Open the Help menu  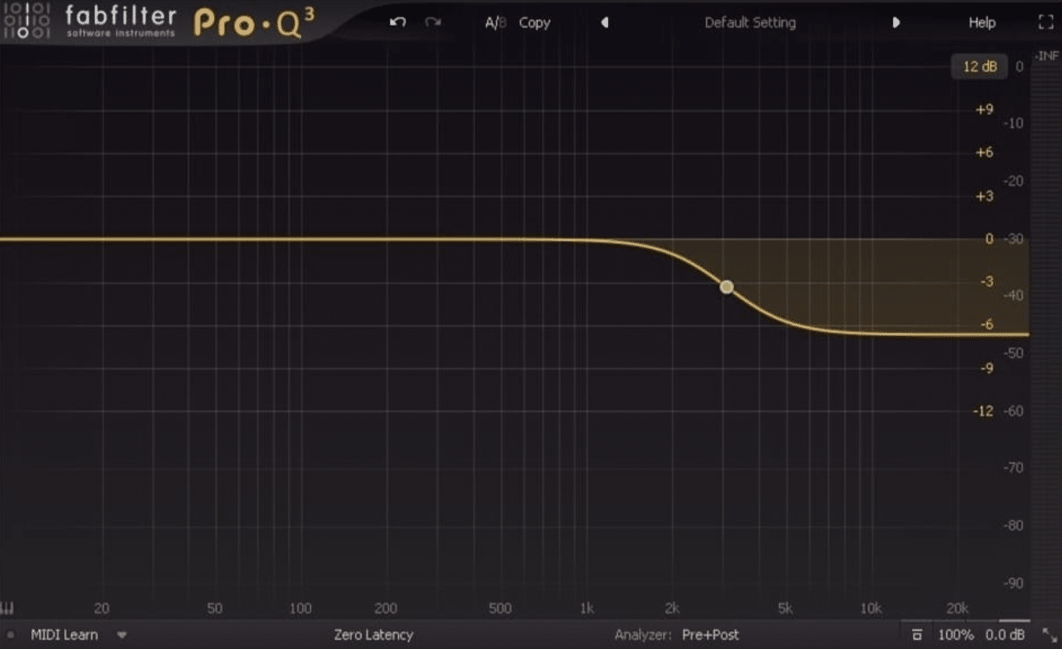pyautogui.click(x=982, y=23)
